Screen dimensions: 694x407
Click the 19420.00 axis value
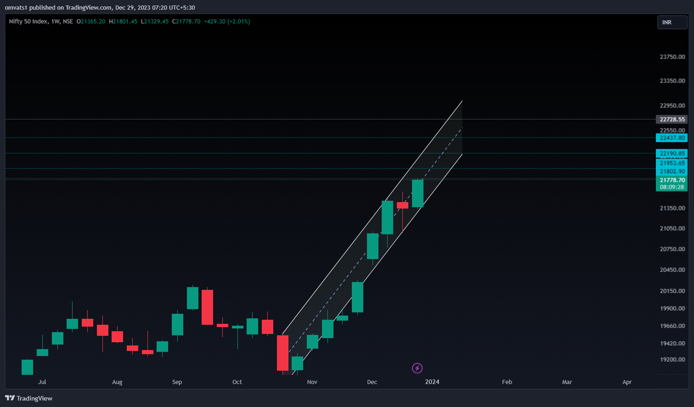[672, 343]
